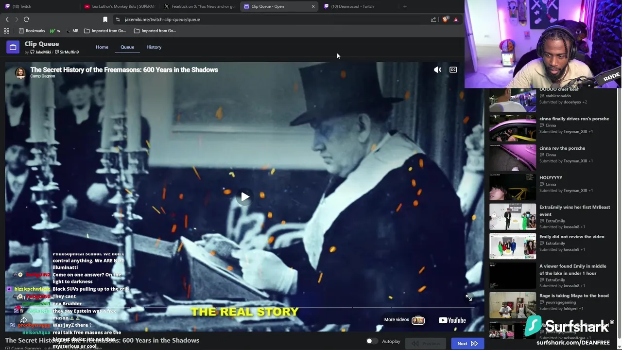Click the disabled Previous button
The image size is (622, 350).
tap(426, 344)
